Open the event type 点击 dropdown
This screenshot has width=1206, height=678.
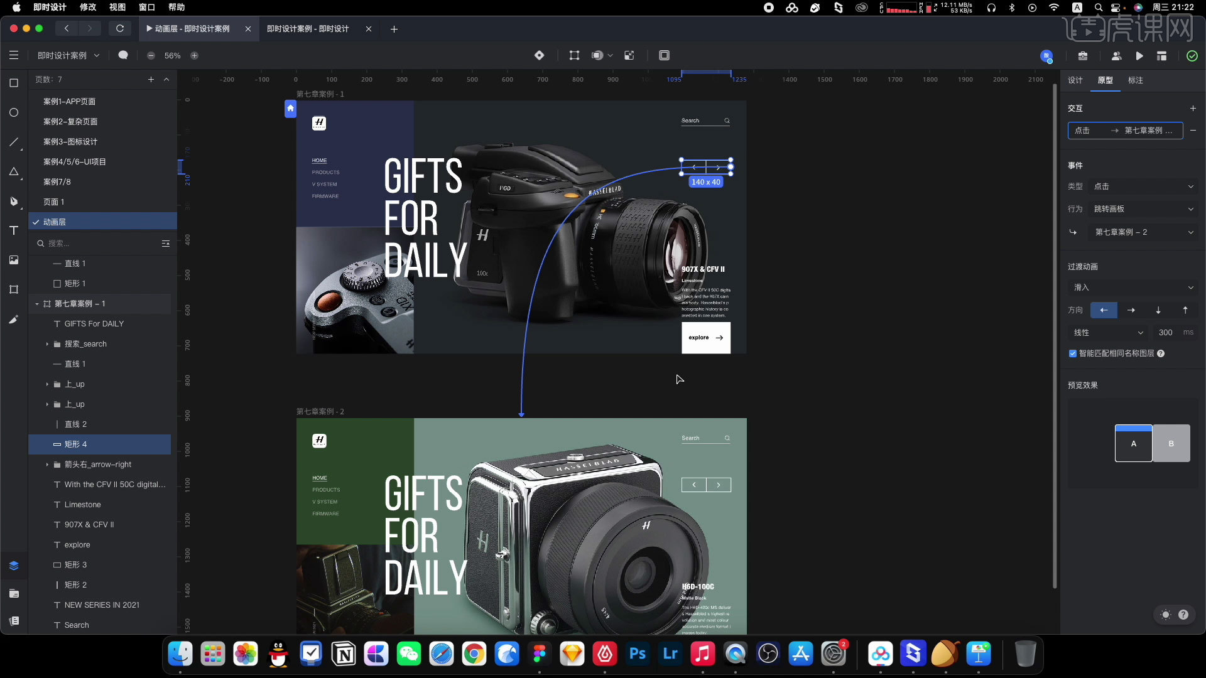[1143, 186]
